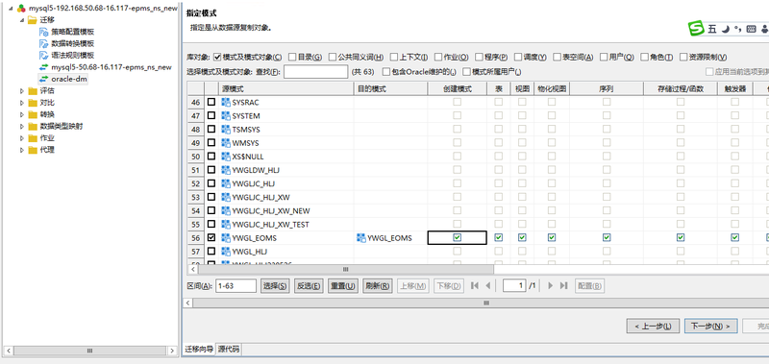Click the WMSYS schema icon

tap(226, 143)
